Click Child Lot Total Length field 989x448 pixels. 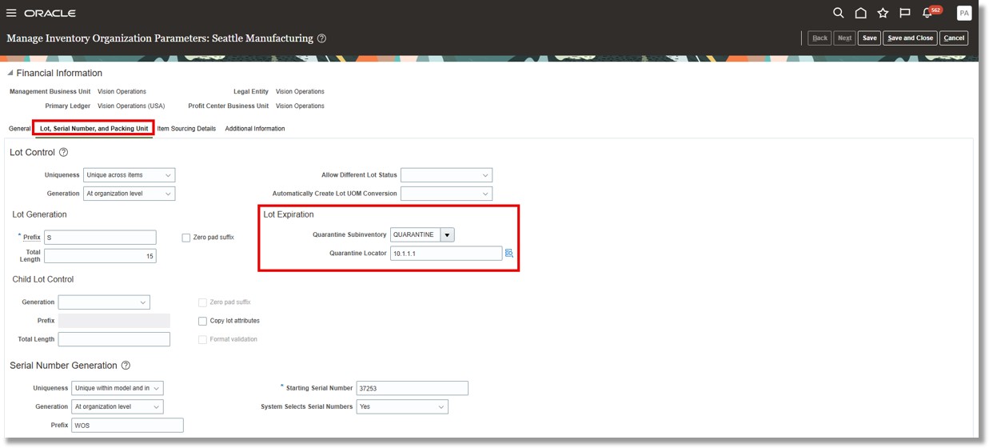pos(114,339)
